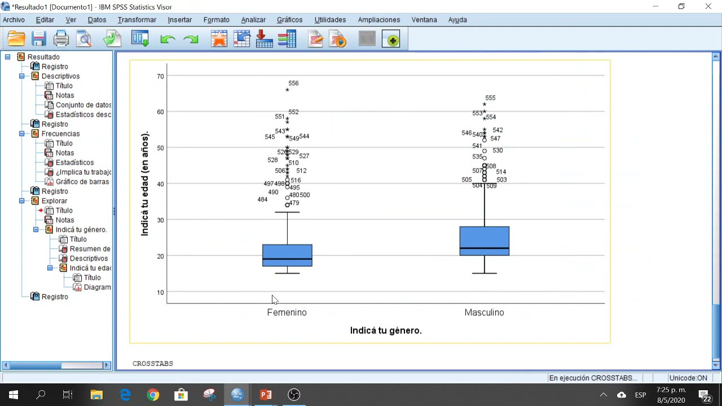Click the Open file folder icon
The image size is (722, 406).
tap(16, 39)
